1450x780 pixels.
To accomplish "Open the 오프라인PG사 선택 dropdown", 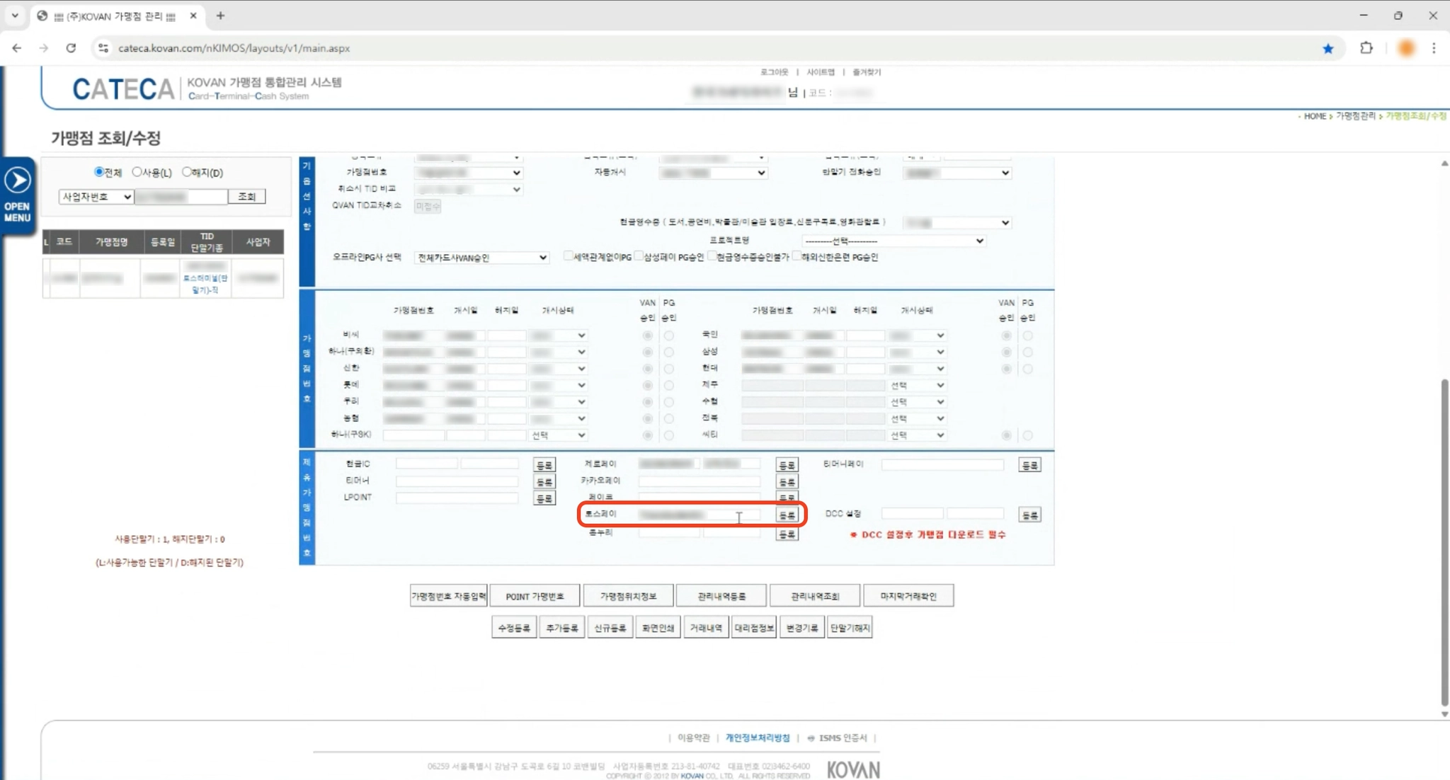I will pos(481,258).
